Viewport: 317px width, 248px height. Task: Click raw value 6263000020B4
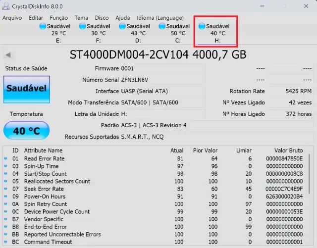284,197
